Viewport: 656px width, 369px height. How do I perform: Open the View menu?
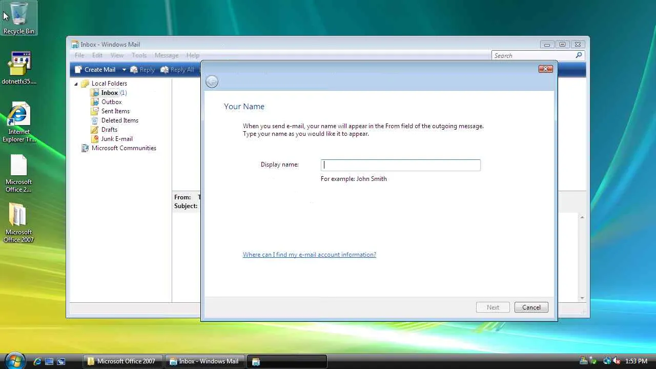coord(117,55)
